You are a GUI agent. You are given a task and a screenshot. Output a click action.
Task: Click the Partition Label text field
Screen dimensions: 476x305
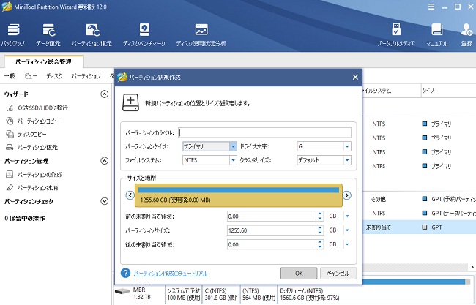264,132
